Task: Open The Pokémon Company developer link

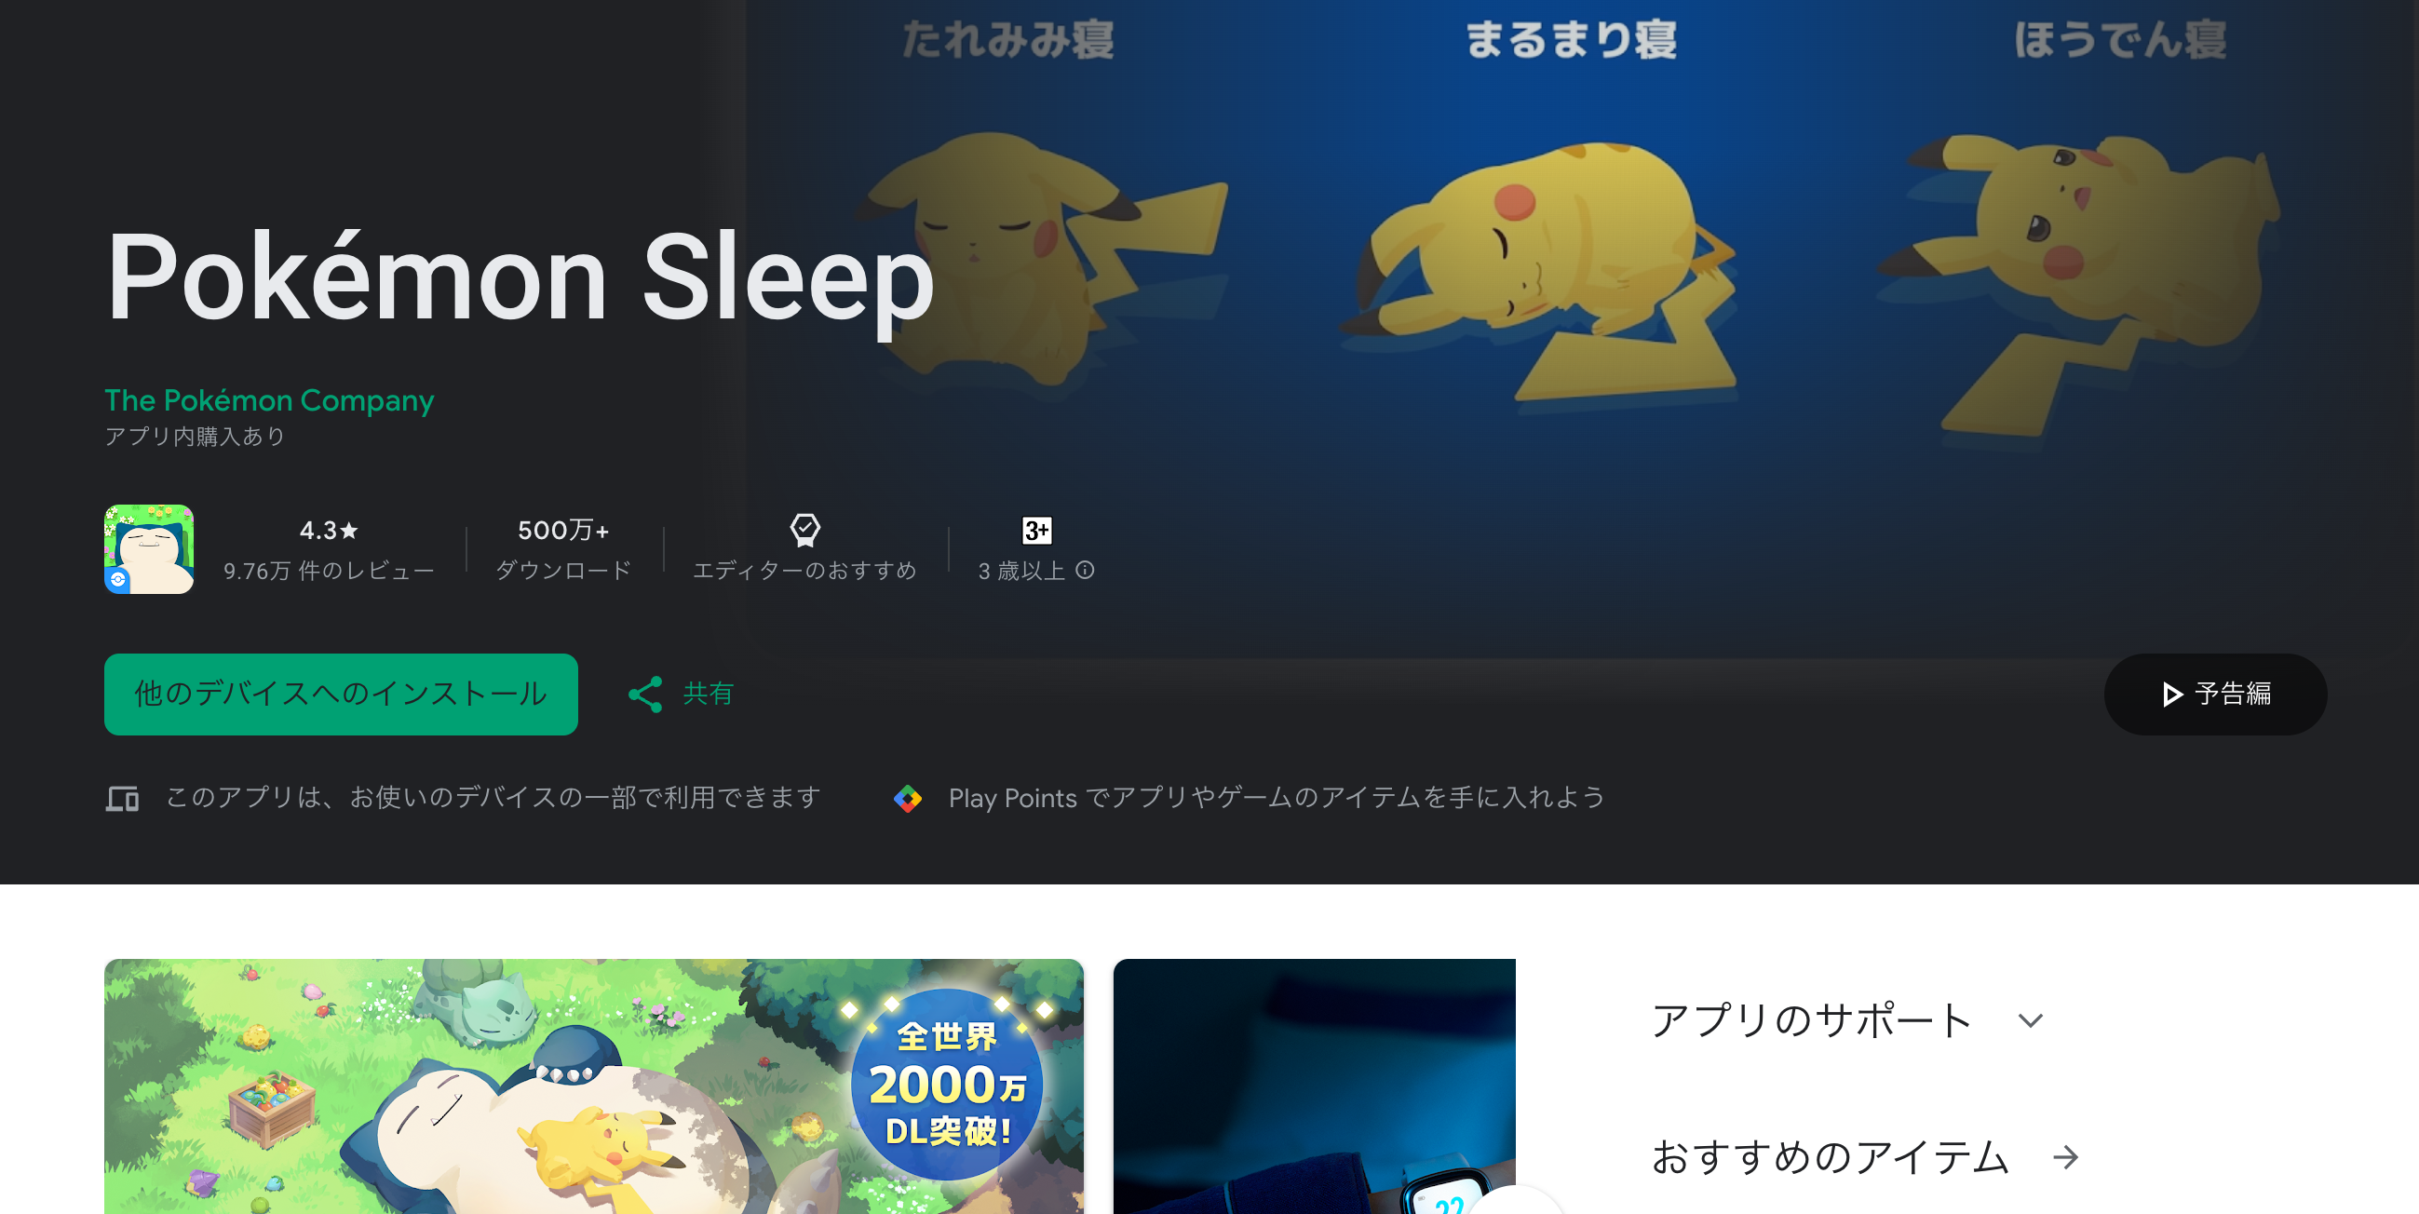Action: pyautogui.click(x=268, y=401)
